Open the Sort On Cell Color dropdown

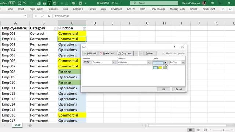(148, 62)
